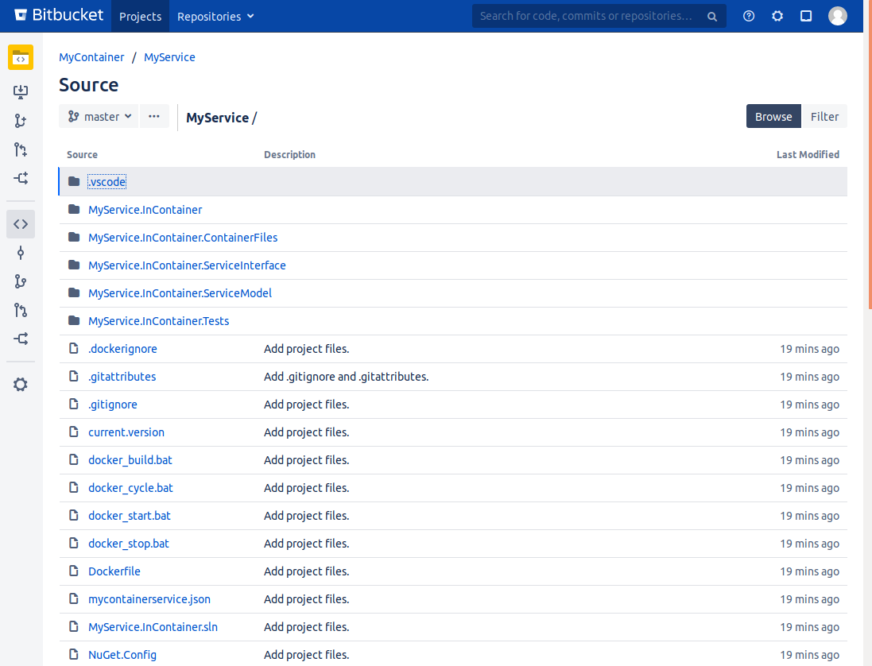This screenshot has height=666, width=872.
Task: Open the Forks sidebar icon without plus
Action: (21, 339)
